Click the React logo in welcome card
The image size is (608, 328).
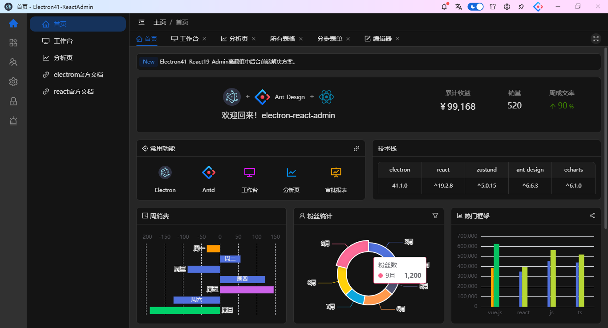tap(326, 97)
